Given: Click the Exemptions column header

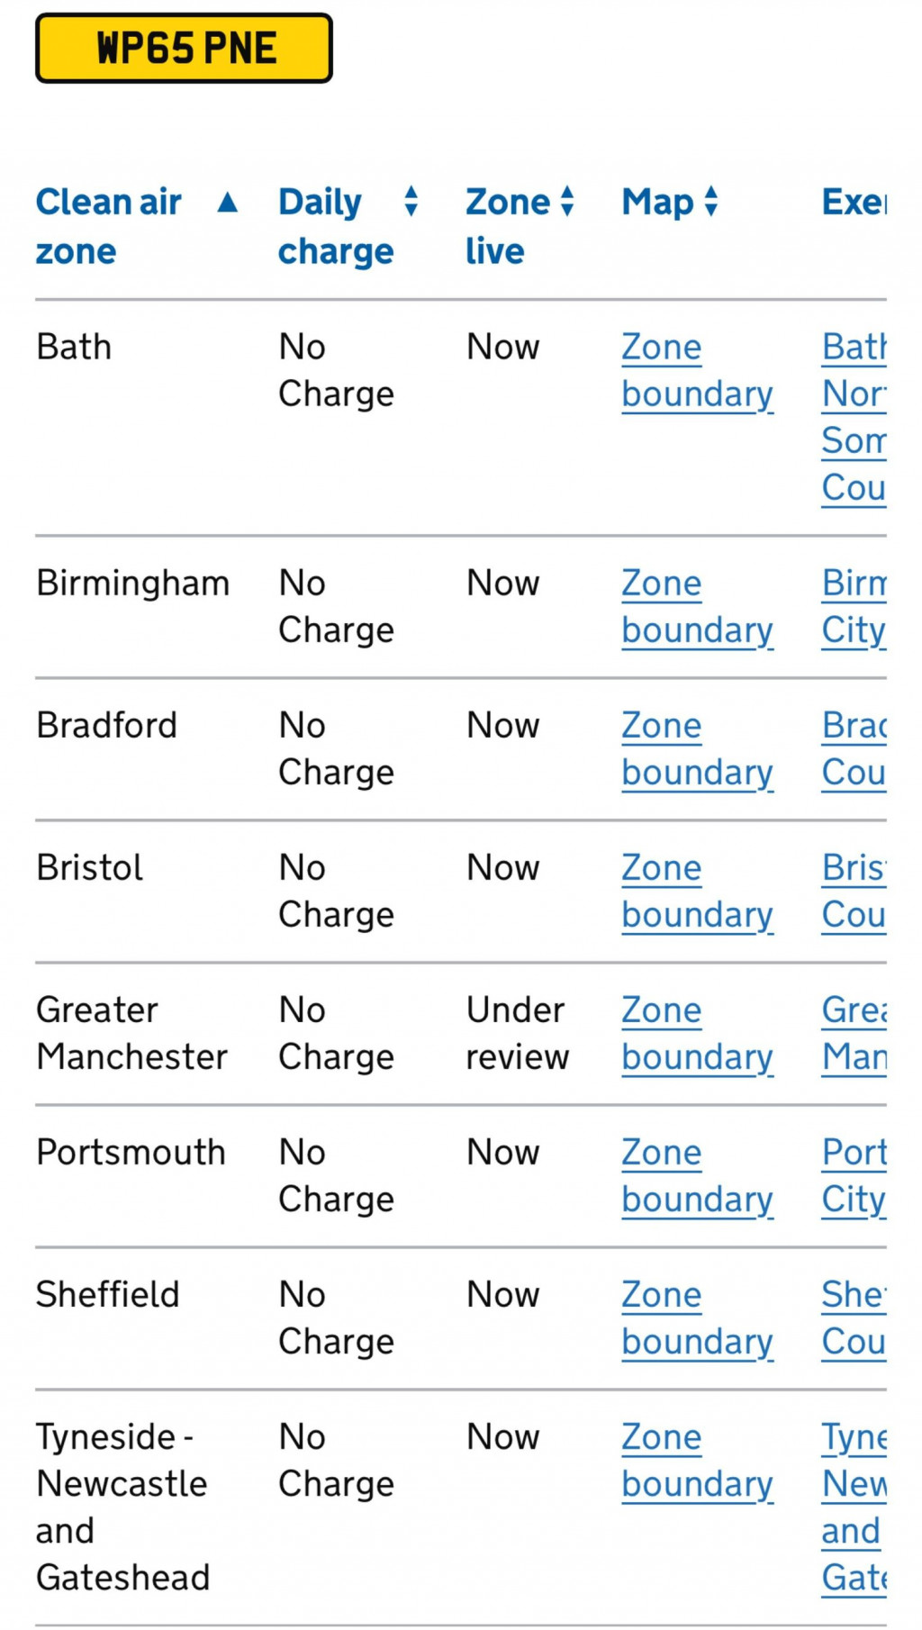Looking at the screenshot, I should point(854,203).
